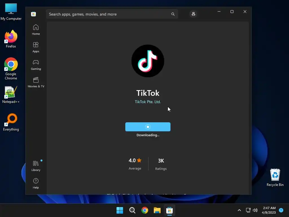Open the user account profile icon
The image size is (289, 217).
[x=193, y=14]
